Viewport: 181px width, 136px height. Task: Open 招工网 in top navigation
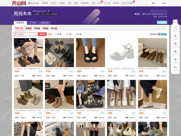point(107,3)
